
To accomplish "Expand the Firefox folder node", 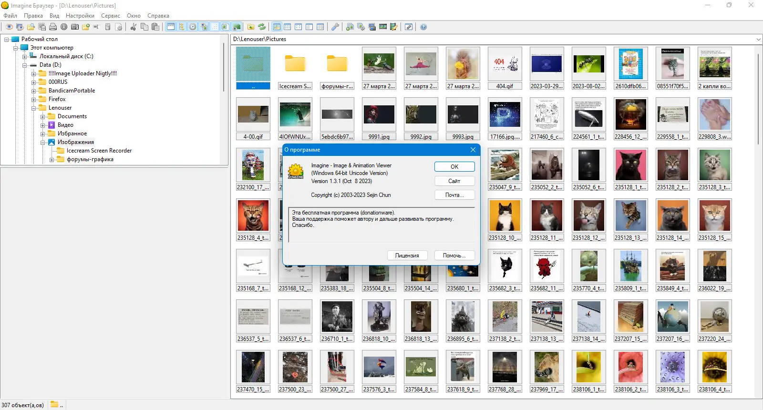I will (x=34, y=99).
